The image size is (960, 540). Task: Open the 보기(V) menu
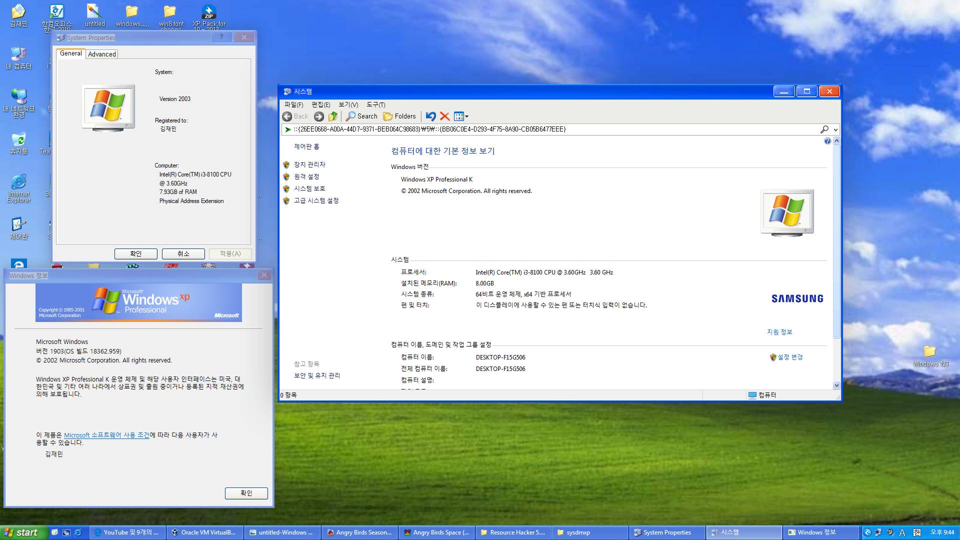coord(348,104)
